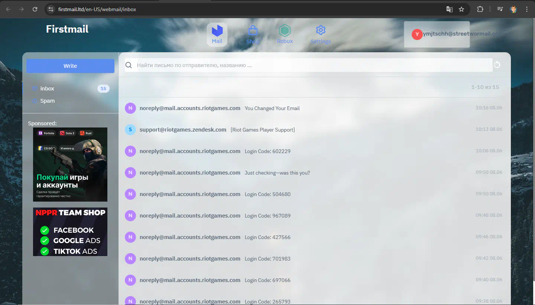View site information icon in address bar

pos(51,9)
